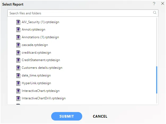Select InteractiveChart.rptdesign in the list
The width and height of the screenshot is (166, 124).
coord(41,91)
